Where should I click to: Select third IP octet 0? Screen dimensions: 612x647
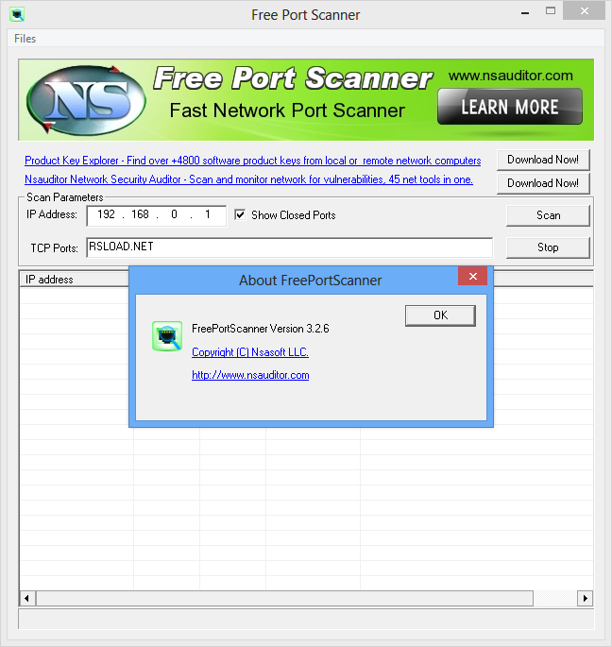point(174,214)
